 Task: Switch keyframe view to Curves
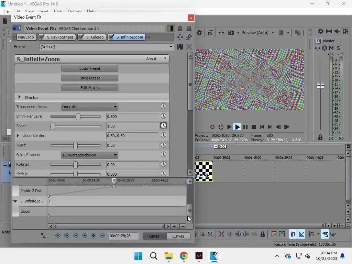tap(178, 236)
